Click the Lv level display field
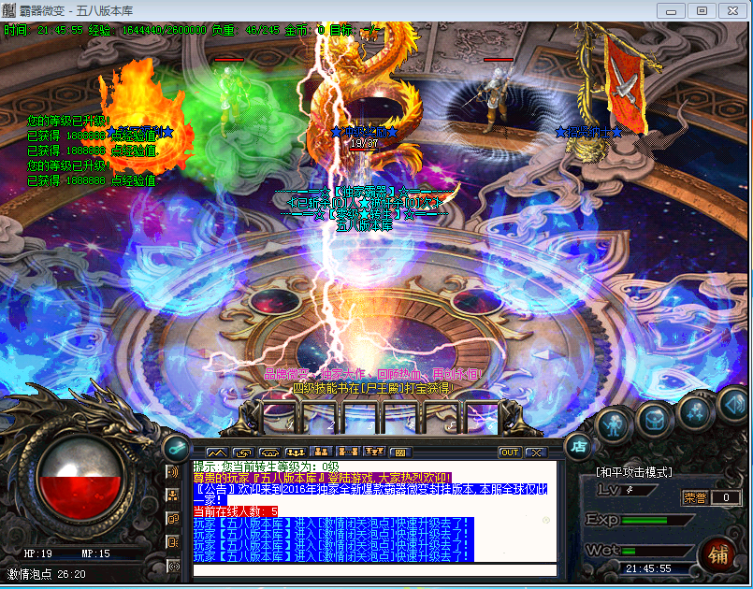 point(639,490)
